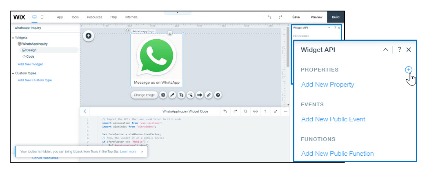Click the #whatsappLogo element label
The image size is (427, 179).
coord(143,31)
